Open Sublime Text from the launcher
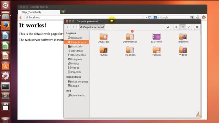 pos(5,96)
